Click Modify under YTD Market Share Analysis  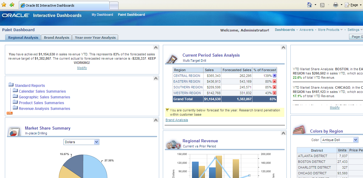pyautogui.click(x=334, y=107)
